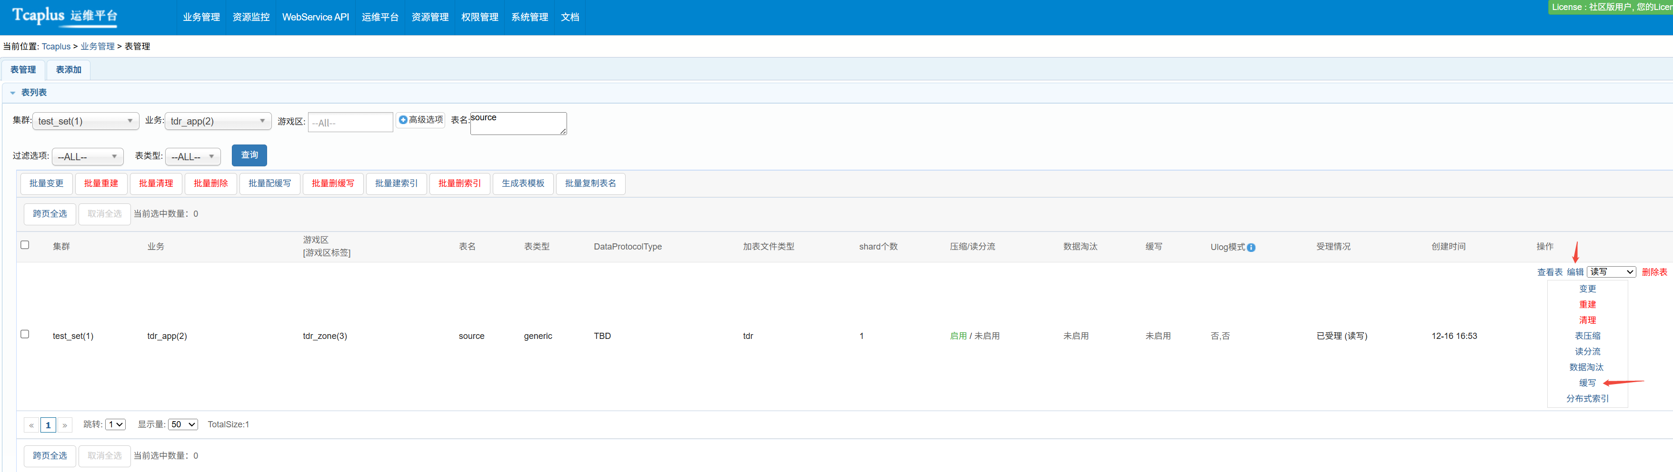Go to previous page arrow
The height and width of the screenshot is (472, 1673).
point(31,425)
